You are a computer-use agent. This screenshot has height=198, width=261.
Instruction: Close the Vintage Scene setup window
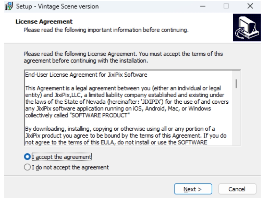pyautogui.click(x=250, y=6)
